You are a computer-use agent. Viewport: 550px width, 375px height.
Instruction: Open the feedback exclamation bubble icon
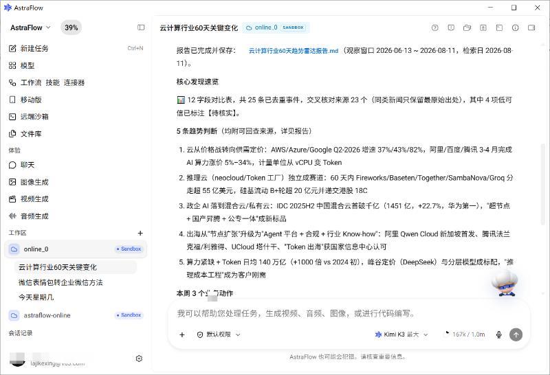coord(451,27)
